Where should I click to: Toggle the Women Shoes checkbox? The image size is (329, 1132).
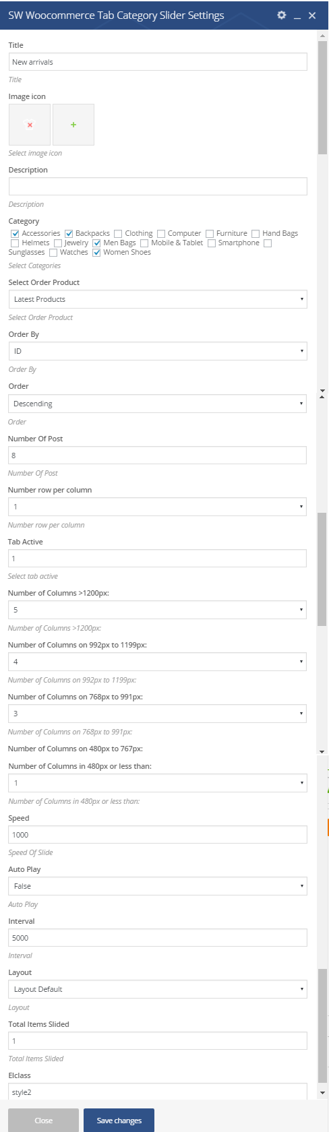point(96,252)
